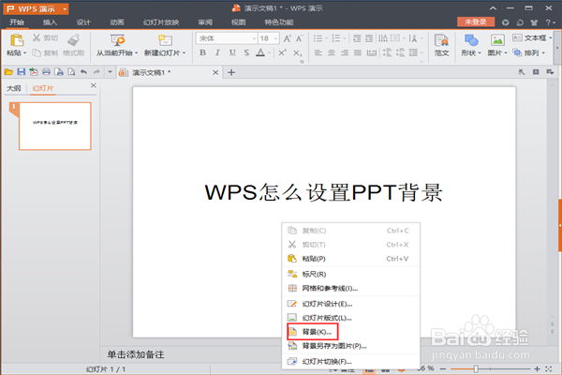This screenshot has width=562, height=375.
Task: Click the fit slide to window icon
Action: (548, 368)
